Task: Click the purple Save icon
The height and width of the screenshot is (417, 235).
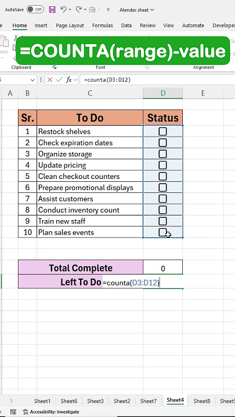Action: point(52,10)
